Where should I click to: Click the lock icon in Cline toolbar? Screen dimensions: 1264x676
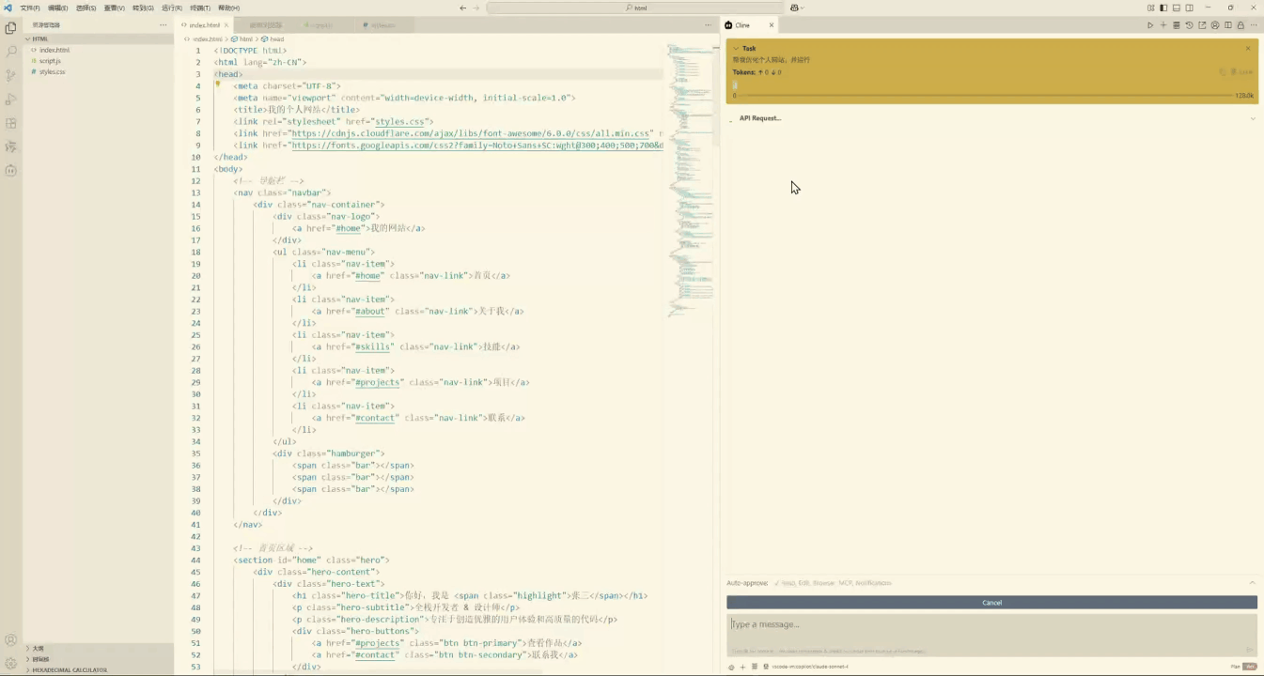pyautogui.click(x=1241, y=25)
